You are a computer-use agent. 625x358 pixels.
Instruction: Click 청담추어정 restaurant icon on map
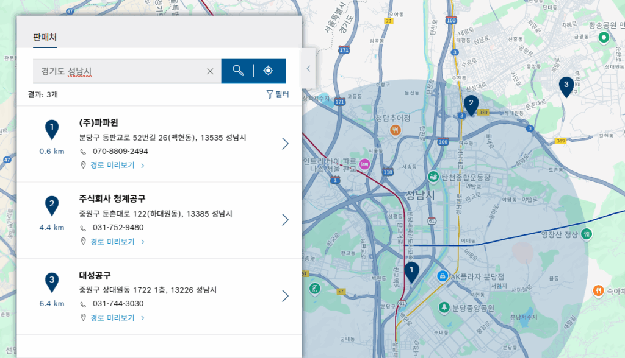coord(395,130)
